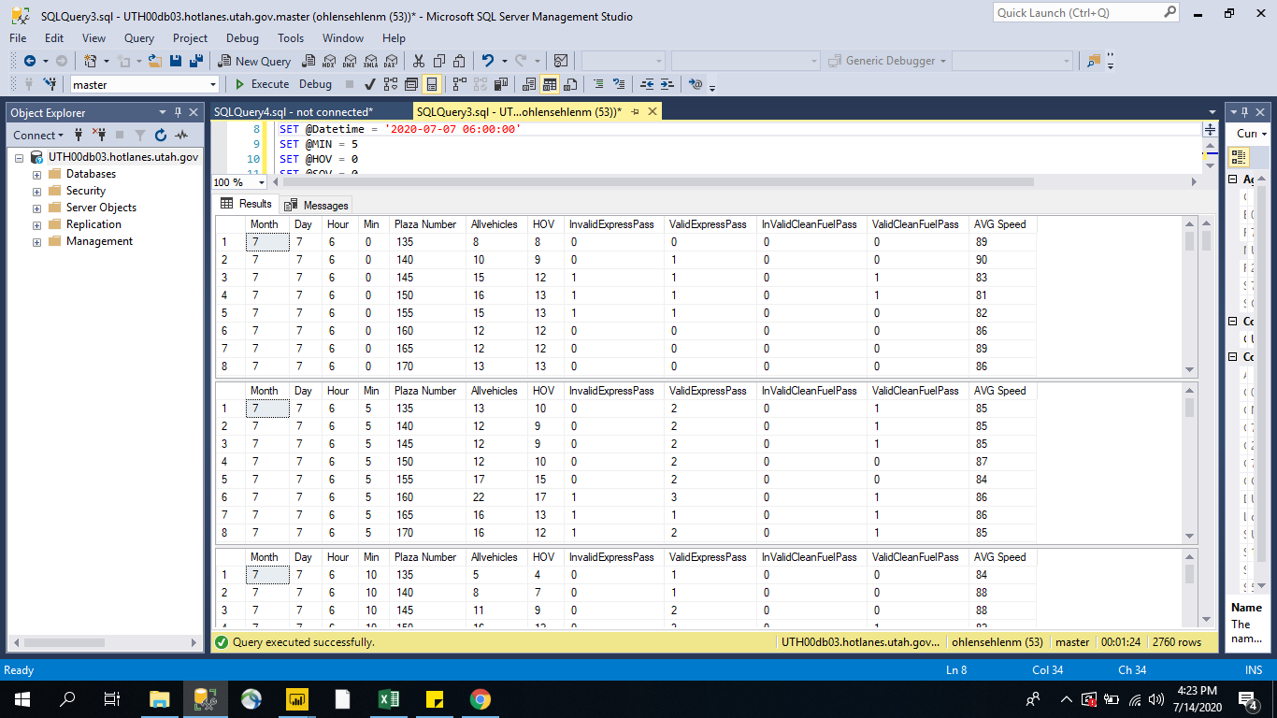Screen dimensions: 1277x718
Task: Click Display Estimated Execution Plan icon
Action: click(x=391, y=84)
